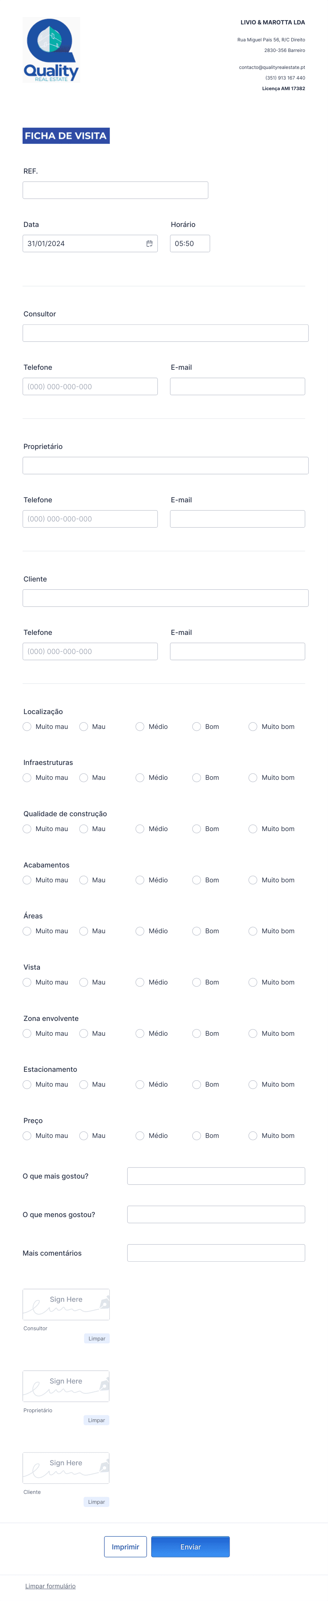Viewport: 328px width, 1601px height.
Task: Click Limpar formulário link
Action: pyautogui.click(x=50, y=1585)
